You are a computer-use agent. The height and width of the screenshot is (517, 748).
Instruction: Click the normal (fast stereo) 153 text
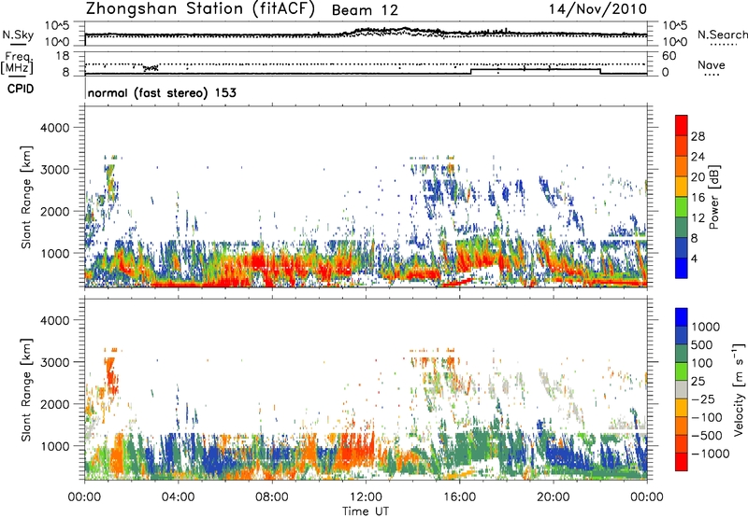coord(162,92)
